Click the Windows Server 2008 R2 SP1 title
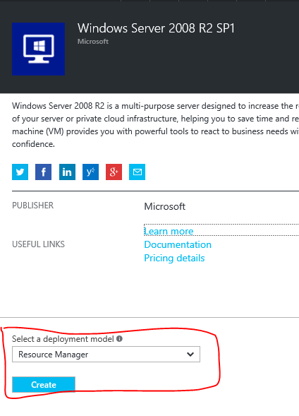 coord(157,28)
